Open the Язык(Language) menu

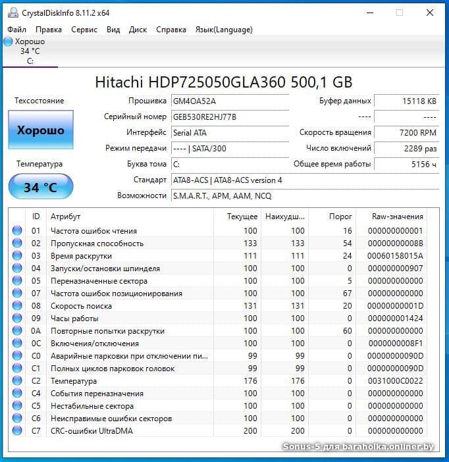click(224, 30)
